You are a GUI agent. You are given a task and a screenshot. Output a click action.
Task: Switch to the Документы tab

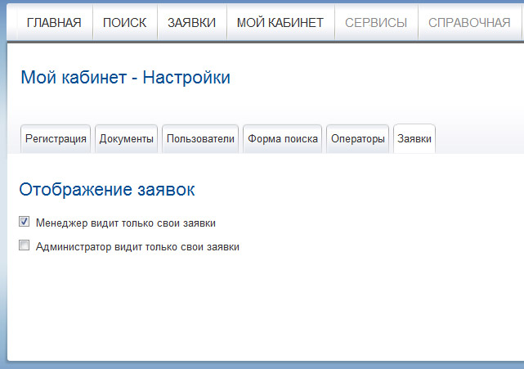pos(127,139)
